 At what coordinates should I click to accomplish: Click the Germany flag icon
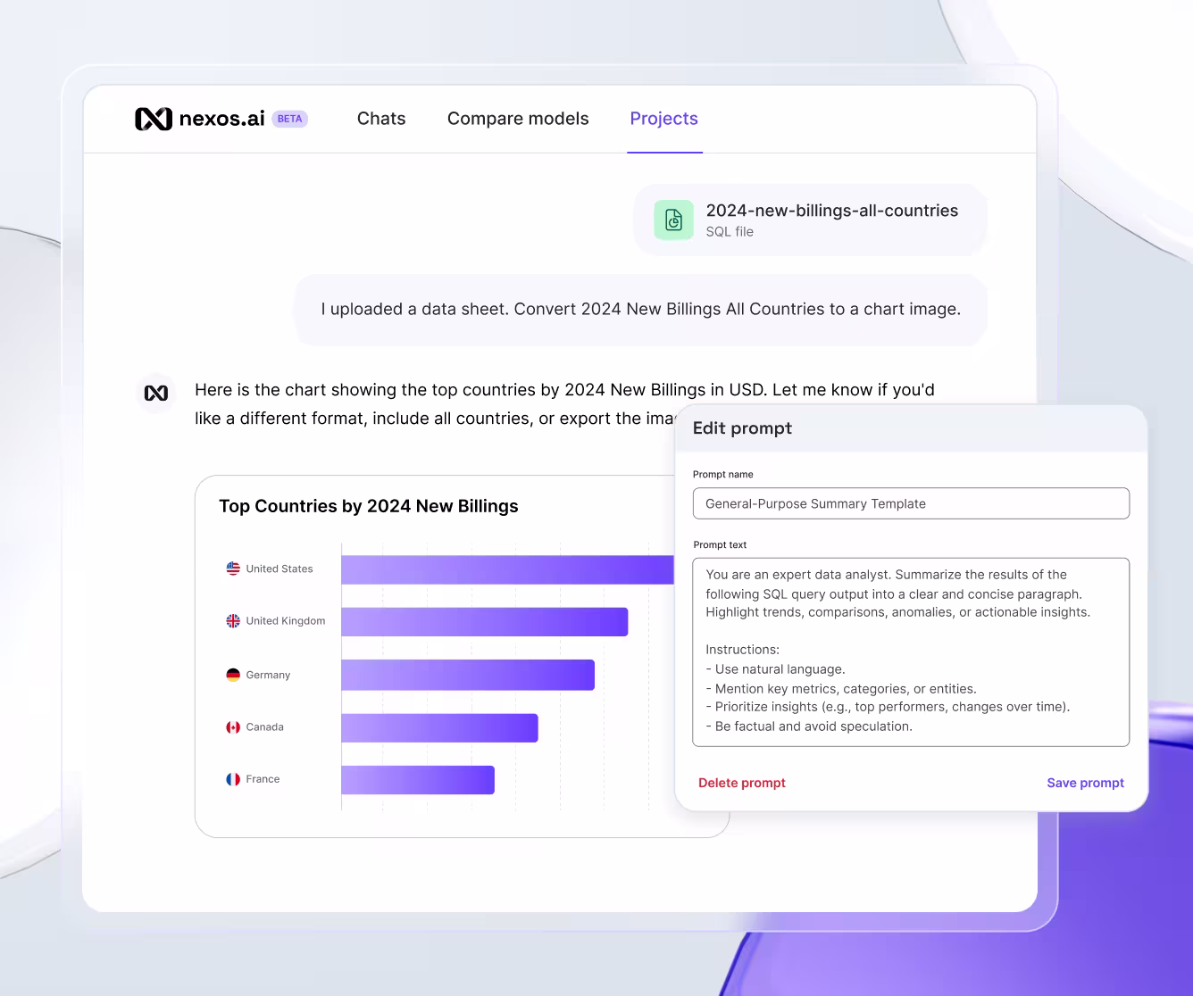tap(233, 674)
